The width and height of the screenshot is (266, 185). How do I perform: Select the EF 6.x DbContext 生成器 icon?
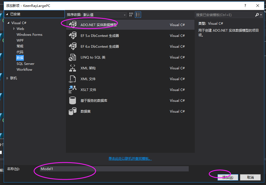coord(73,46)
